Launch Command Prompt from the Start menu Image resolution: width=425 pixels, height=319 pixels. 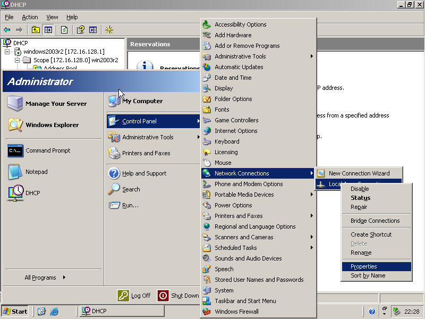pyautogui.click(x=48, y=150)
